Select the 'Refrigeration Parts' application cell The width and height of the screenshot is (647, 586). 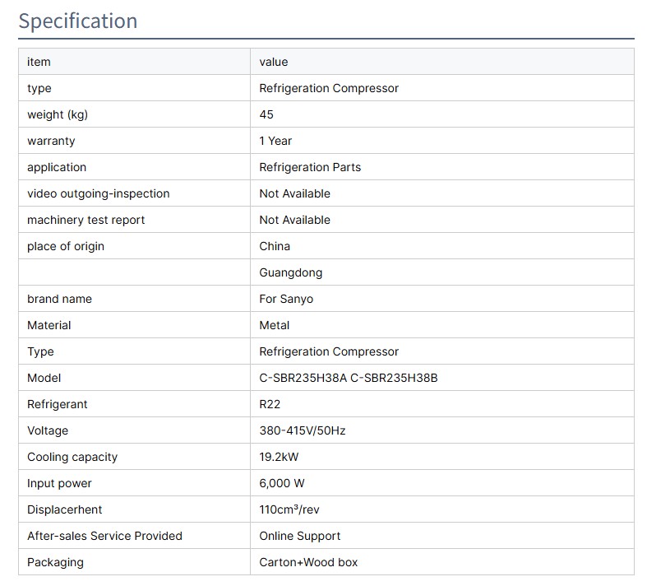click(x=310, y=167)
